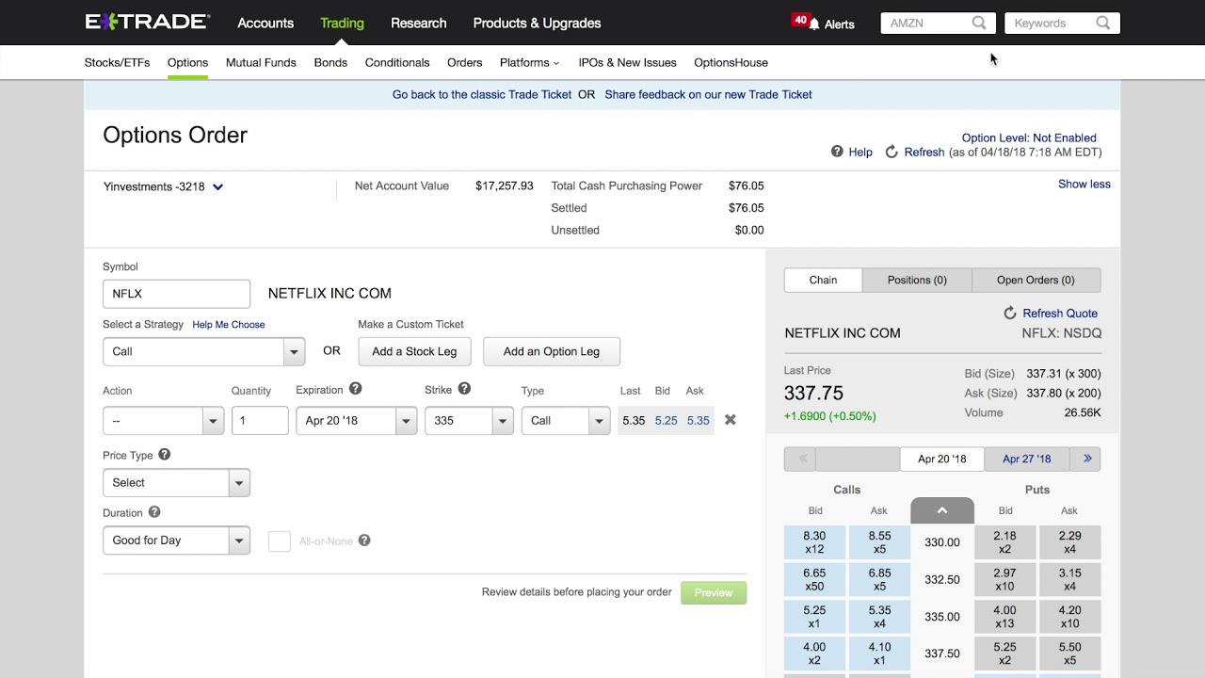Switch to Positions (0) tab
Viewport: 1205px width, 678px height.
click(x=917, y=280)
